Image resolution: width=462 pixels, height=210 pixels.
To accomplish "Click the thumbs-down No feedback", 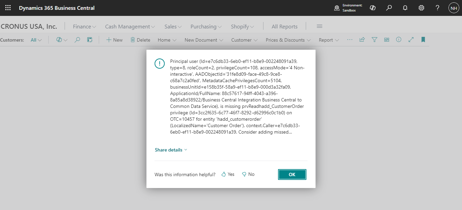I will pyautogui.click(x=248, y=174).
